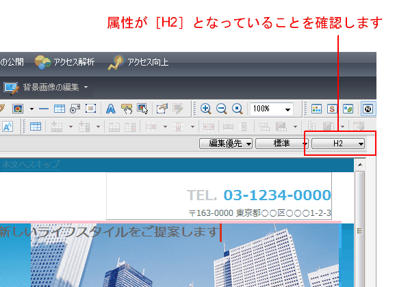Image resolution: width=397 pixels, height=287 pixels.
Task: Open the 編集優先 dropdown
Action: [x=226, y=143]
